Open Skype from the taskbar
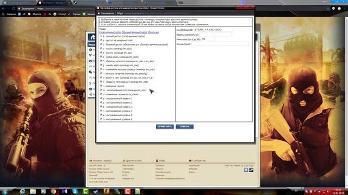348x195 pixels. tap(75, 191)
